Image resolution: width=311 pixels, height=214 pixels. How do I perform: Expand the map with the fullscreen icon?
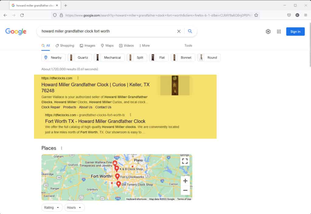pos(185,161)
